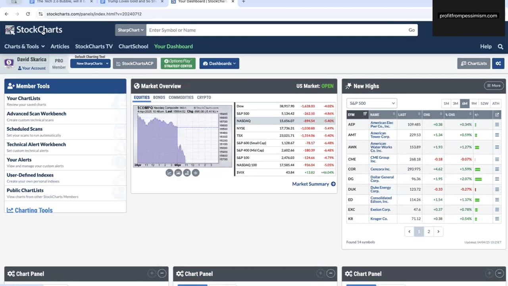Click the More button in New Highs
508x286 pixels.
[493, 85]
